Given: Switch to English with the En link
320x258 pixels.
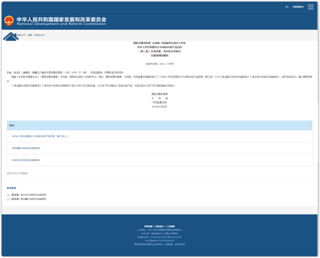Looking at the screenshot, I should [287, 7].
